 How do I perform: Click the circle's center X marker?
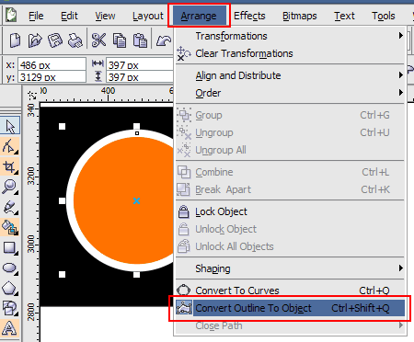pos(137,200)
